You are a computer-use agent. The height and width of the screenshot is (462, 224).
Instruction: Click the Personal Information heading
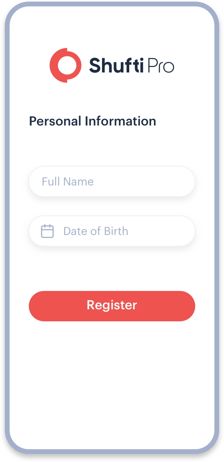[x=92, y=121]
